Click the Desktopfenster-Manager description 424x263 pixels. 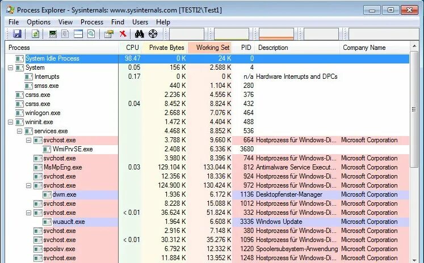pos(289,194)
